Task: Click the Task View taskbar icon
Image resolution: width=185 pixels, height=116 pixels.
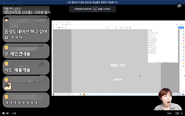Action: (x=81, y=94)
